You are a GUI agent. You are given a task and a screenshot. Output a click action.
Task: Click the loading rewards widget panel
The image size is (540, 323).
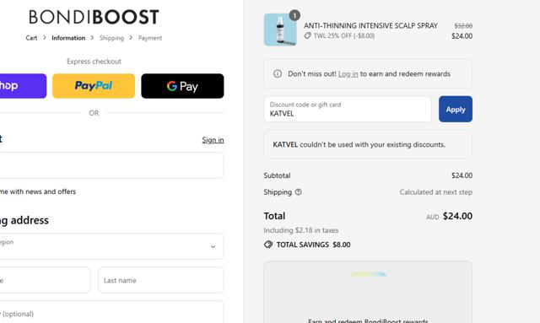click(368, 292)
